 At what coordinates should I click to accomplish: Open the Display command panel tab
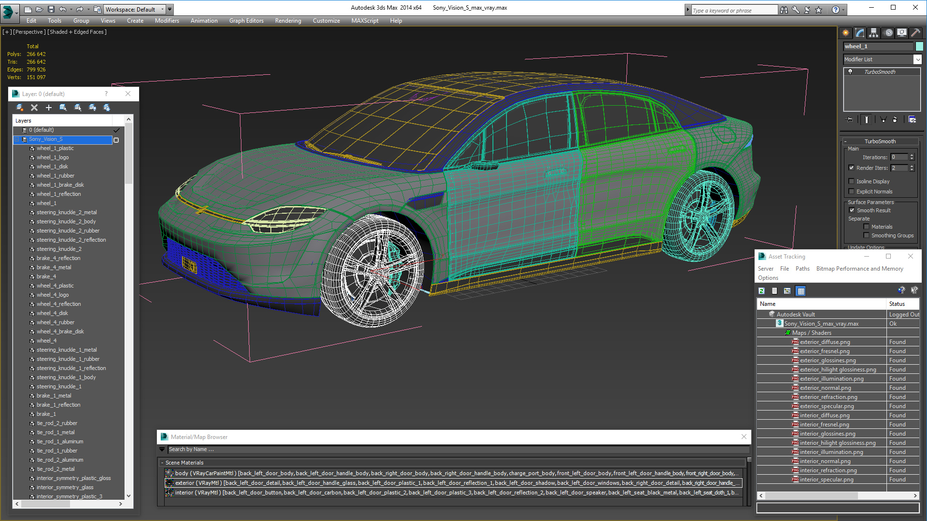pyautogui.click(x=902, y=33)
